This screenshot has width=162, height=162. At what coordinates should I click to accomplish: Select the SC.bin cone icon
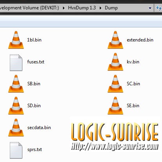pyautogui.click(x=115, y=84)
